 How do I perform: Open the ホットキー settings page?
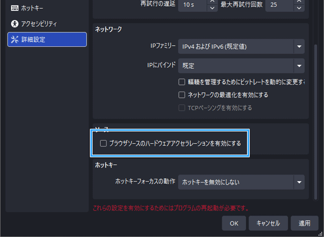point(47,8)
